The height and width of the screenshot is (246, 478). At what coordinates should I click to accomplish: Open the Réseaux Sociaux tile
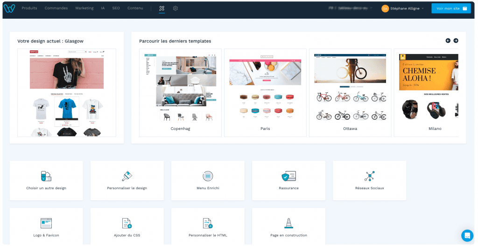click(370, 181)
